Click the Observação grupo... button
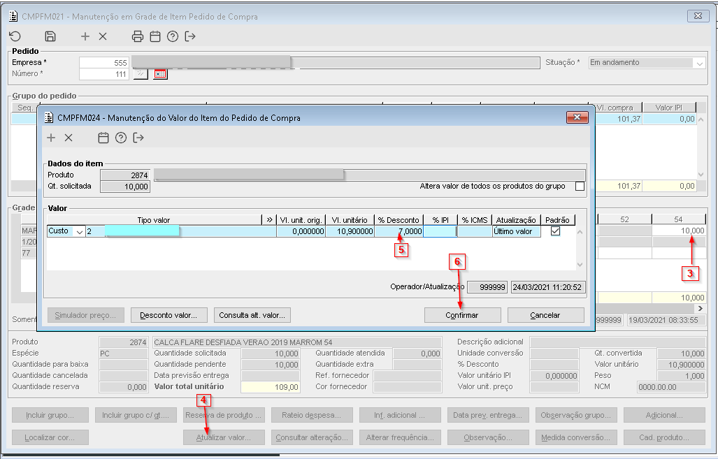718x459 pixels. (576, 416)
